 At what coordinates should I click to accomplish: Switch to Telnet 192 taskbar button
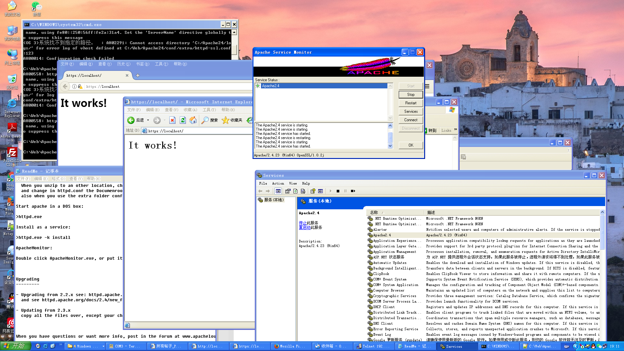374,346
